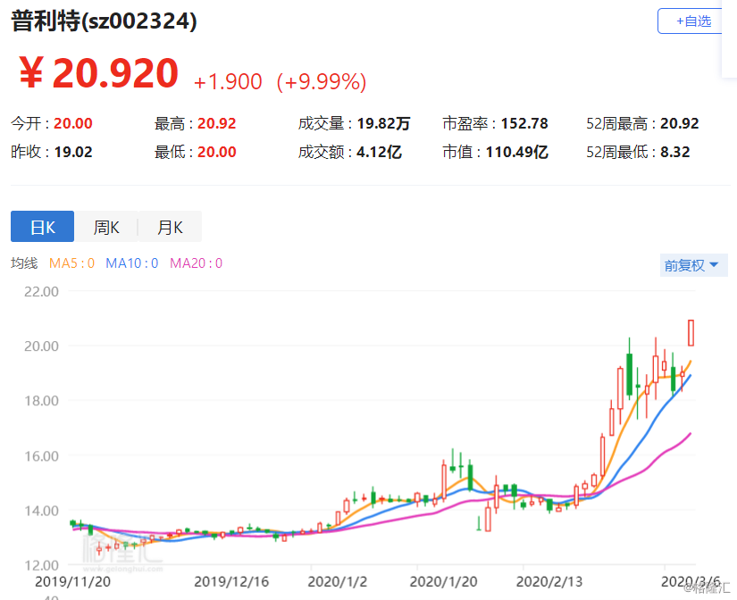This screenshot has height=600, width=737.
Task: Click the 14.00 price axis label
Action: (41, 511)
